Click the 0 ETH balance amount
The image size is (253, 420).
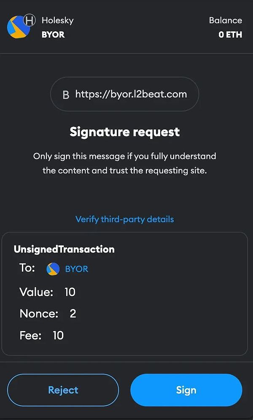point(230,35)
